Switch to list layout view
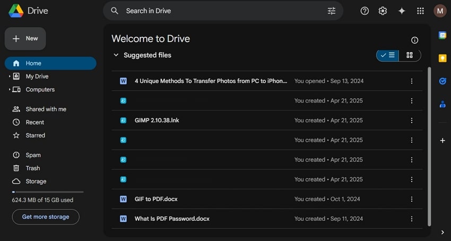451x241 pixels. tap(388, 55)
